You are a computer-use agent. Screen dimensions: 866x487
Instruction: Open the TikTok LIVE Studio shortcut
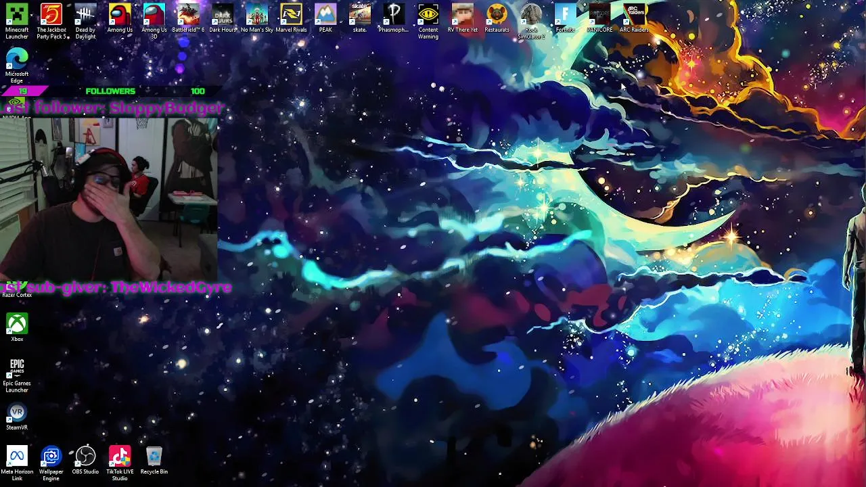click(120, 463)
